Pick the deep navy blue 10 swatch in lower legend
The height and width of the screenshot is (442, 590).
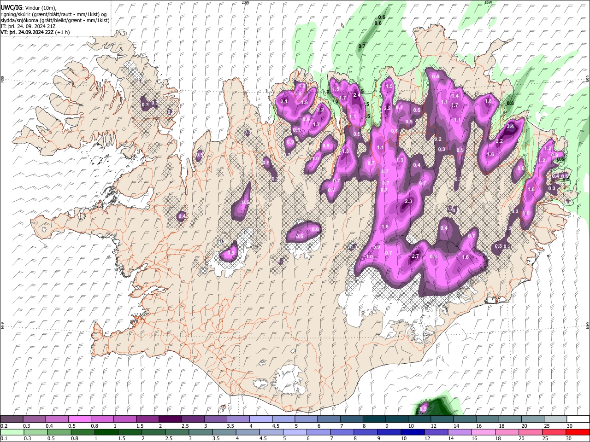click(412, 432)
